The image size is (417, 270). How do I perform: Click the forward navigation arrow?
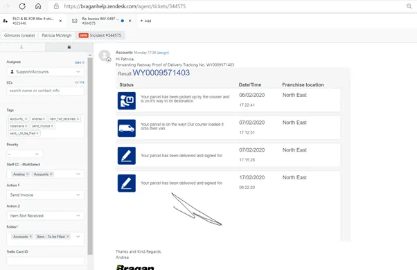coord(7,6)
